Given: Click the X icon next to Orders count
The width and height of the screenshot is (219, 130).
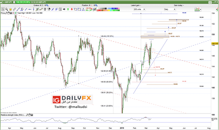Looking at the screenshot, I should [x=42, y=5].
